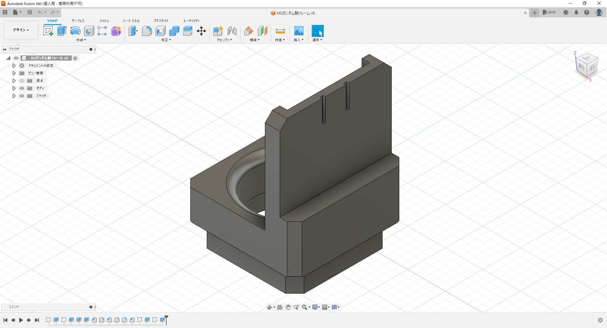The image size is (607, 328).
Task: Select the Create Sketch tool
Action: pos(48,31)
